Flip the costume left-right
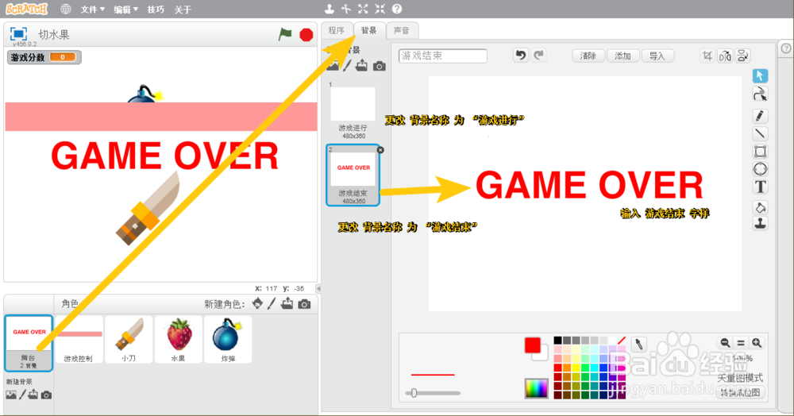 [x=725, y=56]
